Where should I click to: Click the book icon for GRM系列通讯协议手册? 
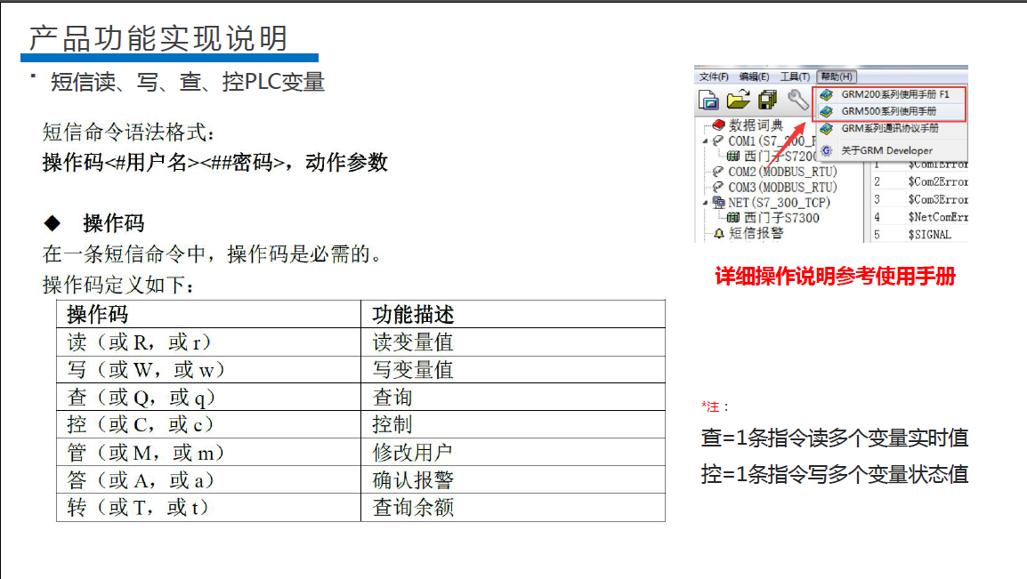tap(827, 128)
